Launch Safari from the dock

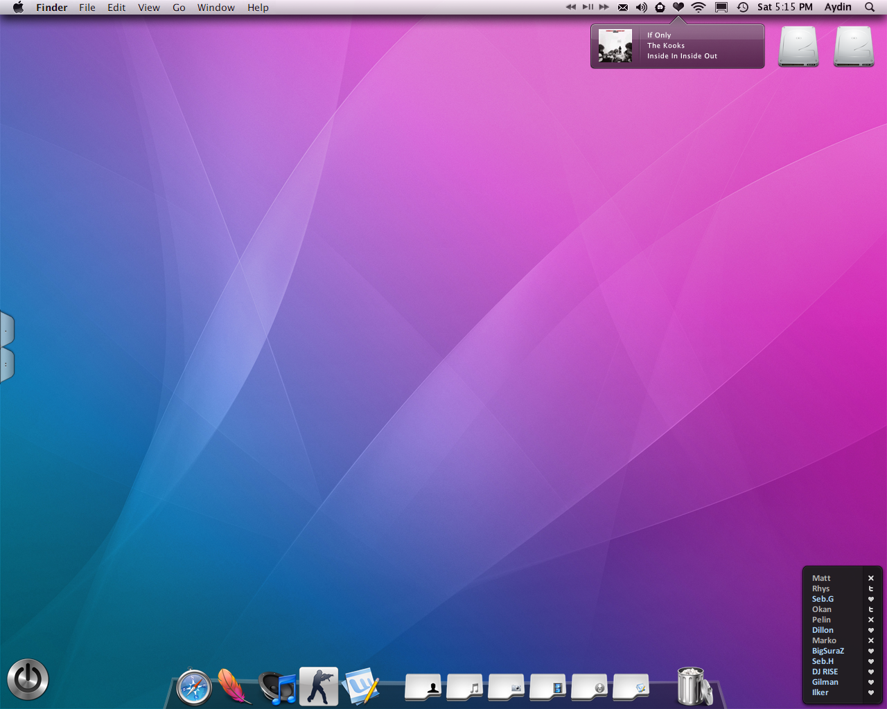(x=194, y=688)
